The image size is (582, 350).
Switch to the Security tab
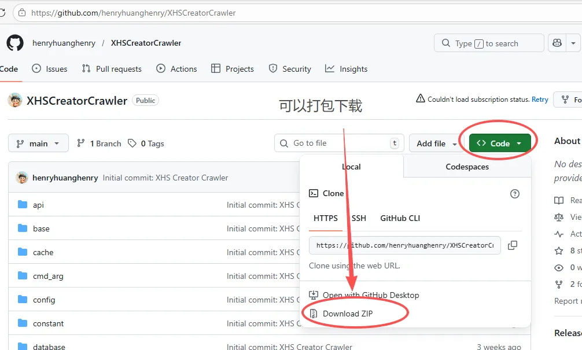point(290,69)
